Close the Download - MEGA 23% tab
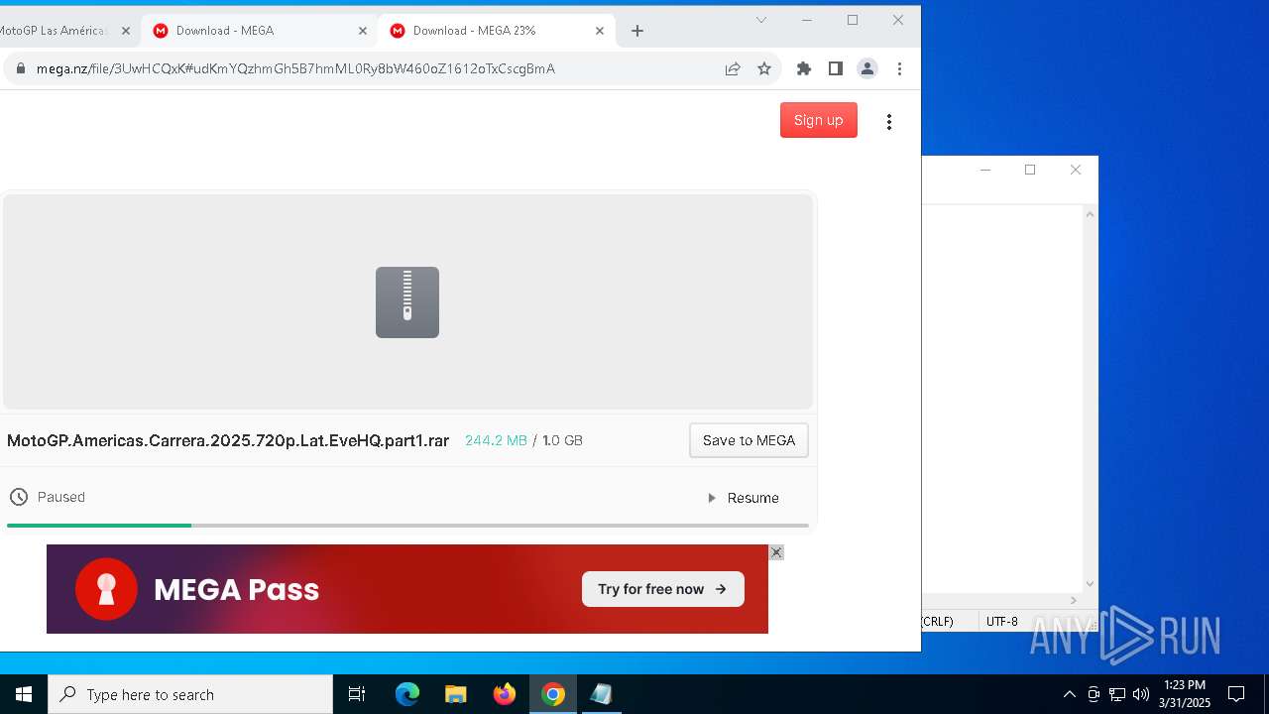 (x=600, y=31)
